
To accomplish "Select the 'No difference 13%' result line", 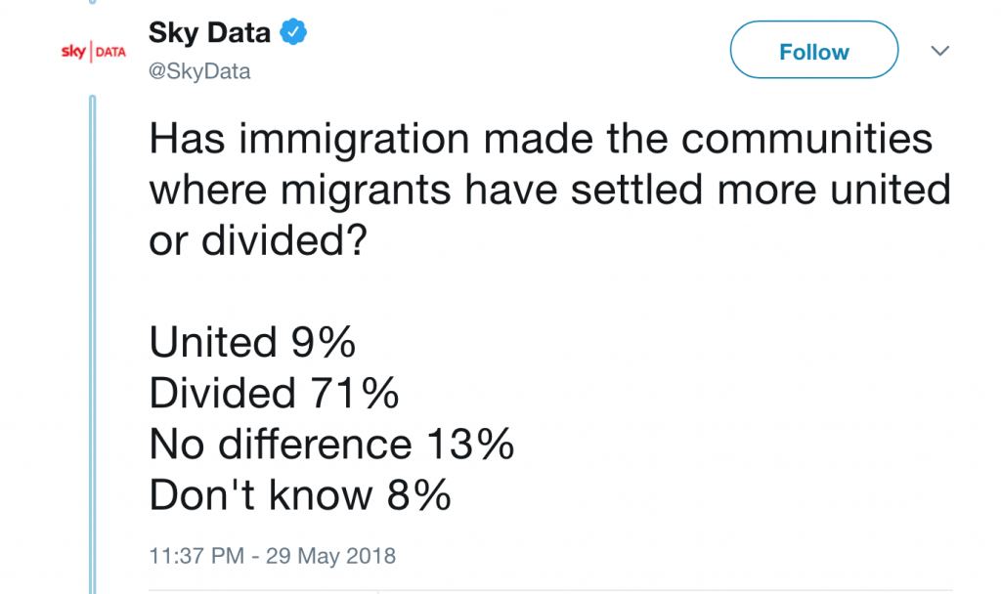I will [x=331, y=444].
